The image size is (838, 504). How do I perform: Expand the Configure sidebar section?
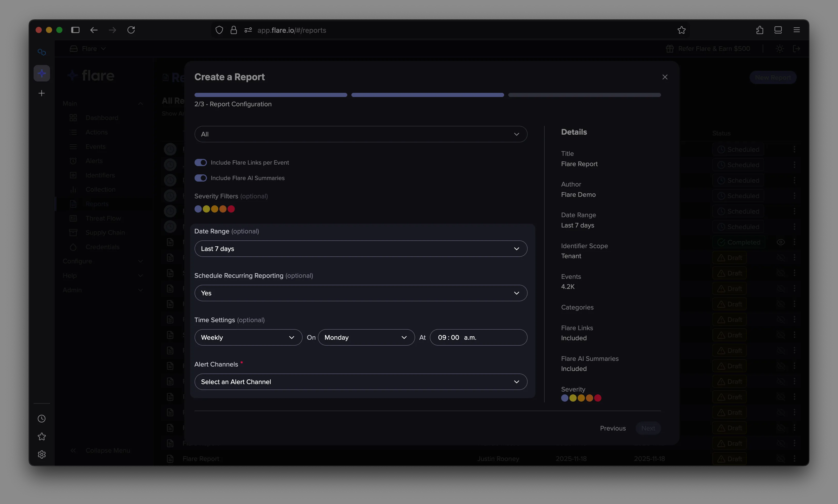(103, 261)
